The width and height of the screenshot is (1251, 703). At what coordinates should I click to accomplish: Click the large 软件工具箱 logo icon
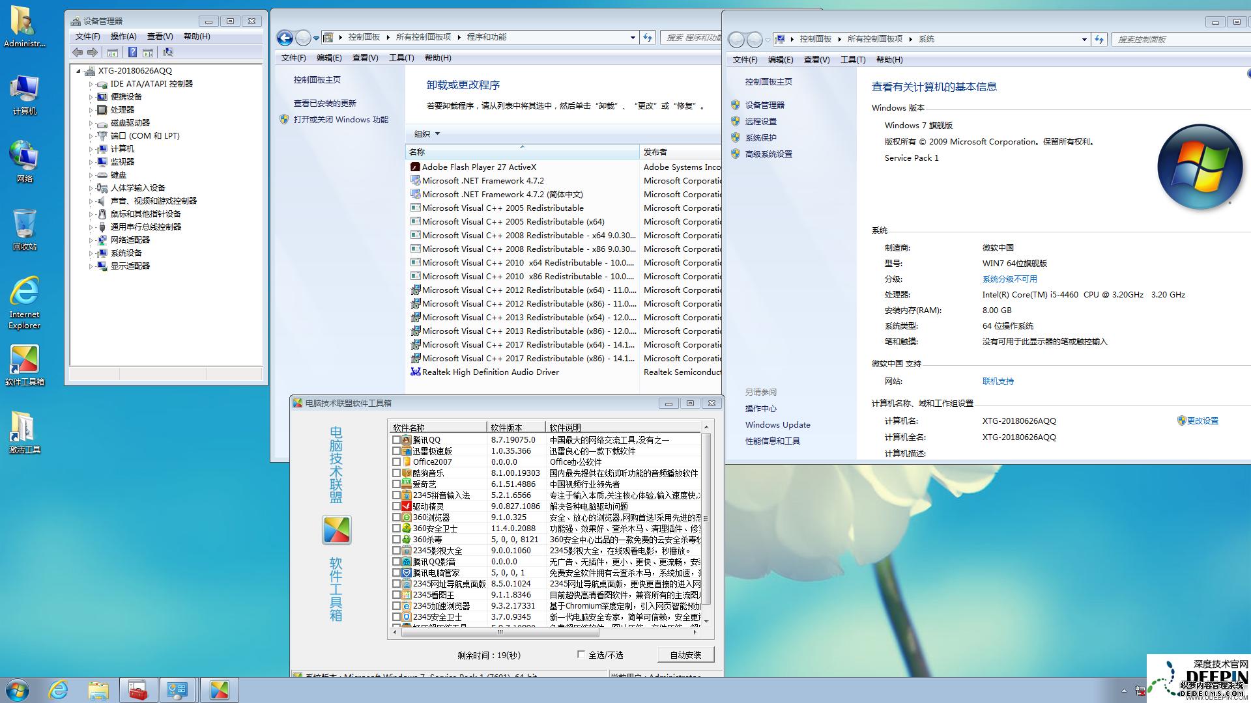[337, 531]
